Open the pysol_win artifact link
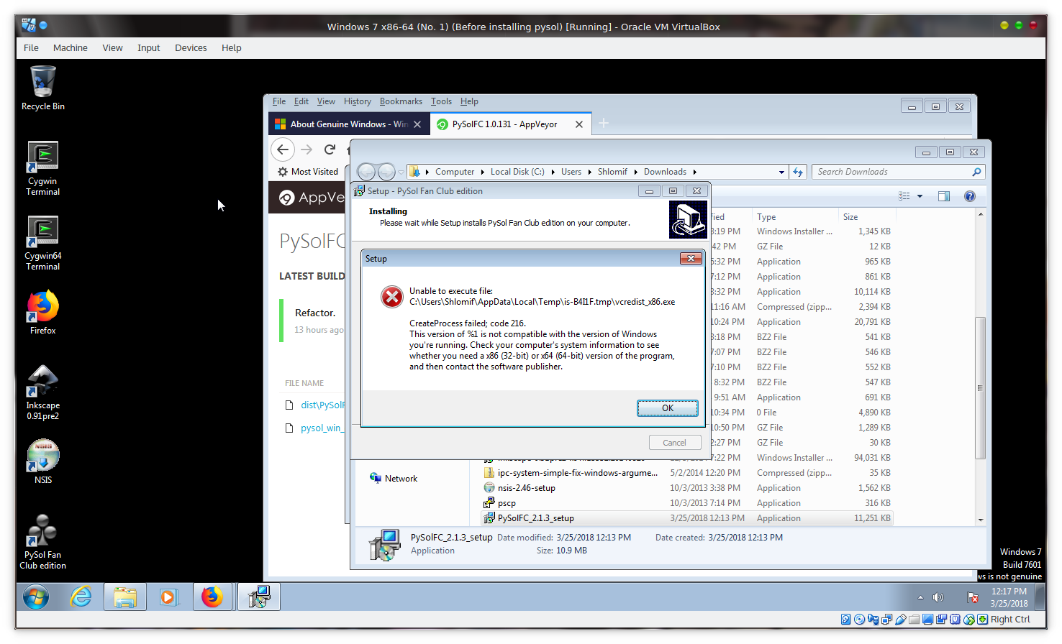 click(x=321, y=428)
